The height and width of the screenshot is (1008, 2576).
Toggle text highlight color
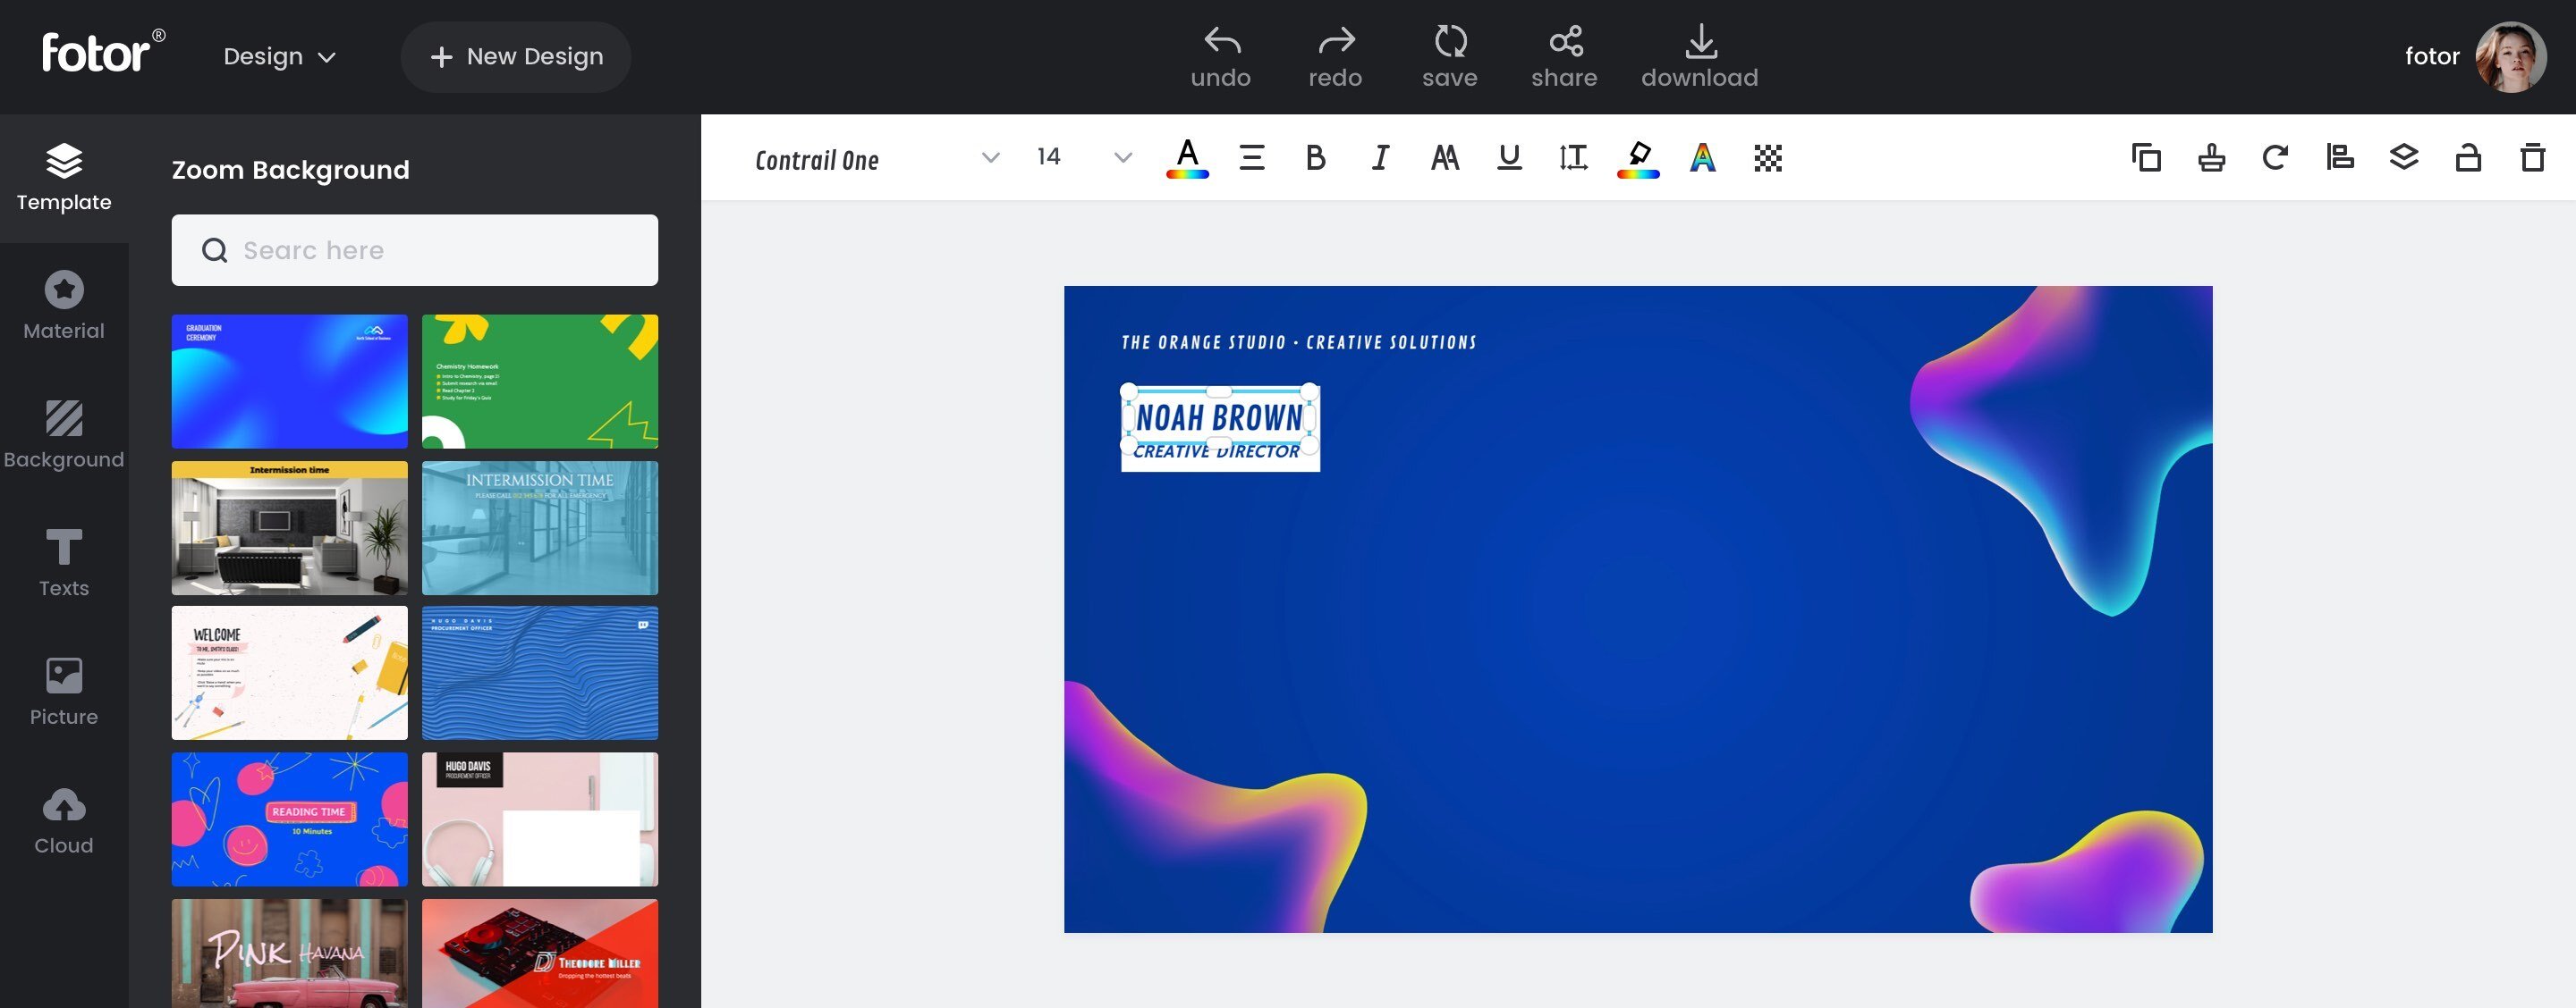click(x=1638, y=156)
